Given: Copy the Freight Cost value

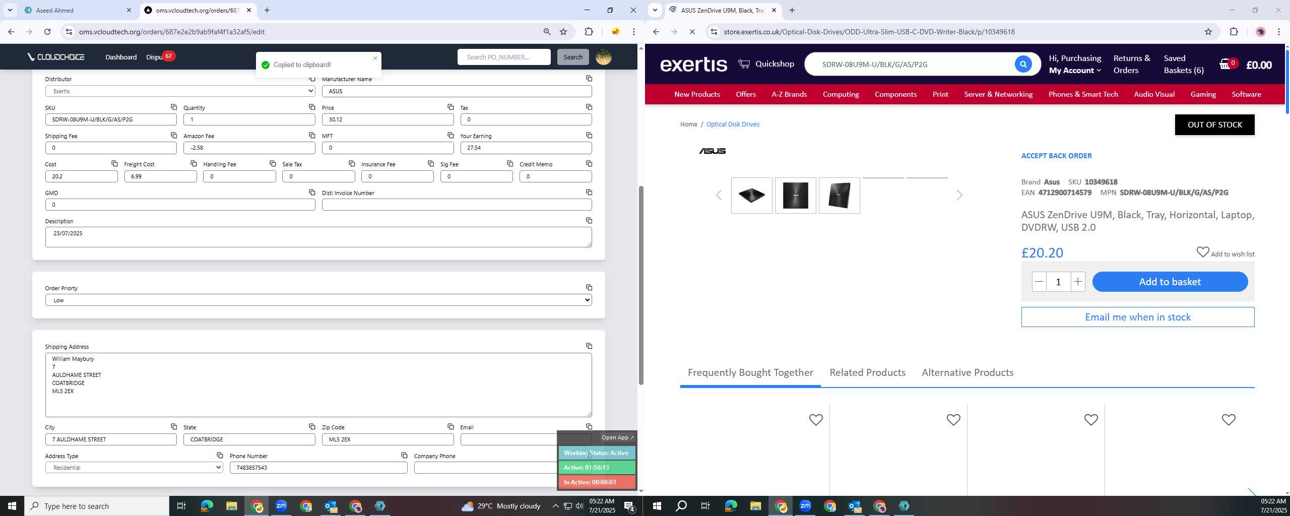Looking at the screenshot, I should click(193, 163).
